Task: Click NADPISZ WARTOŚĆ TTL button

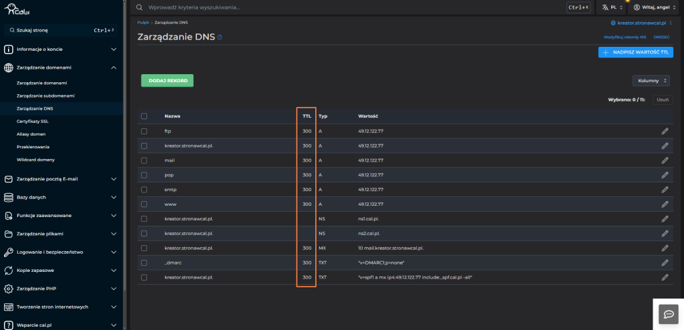Action: (x=636, y=52)
